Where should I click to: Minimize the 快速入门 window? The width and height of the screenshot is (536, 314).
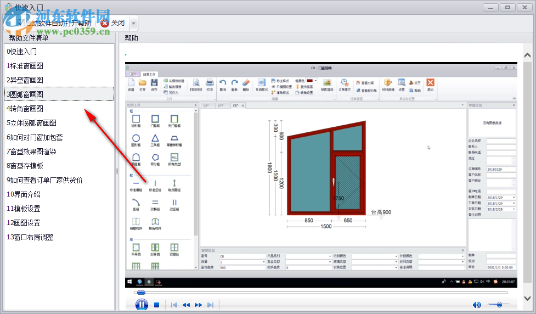click(490, 7)
